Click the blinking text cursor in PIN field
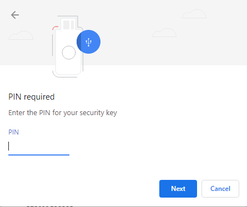This screenshot has height=207, width=247. [9, 146]
